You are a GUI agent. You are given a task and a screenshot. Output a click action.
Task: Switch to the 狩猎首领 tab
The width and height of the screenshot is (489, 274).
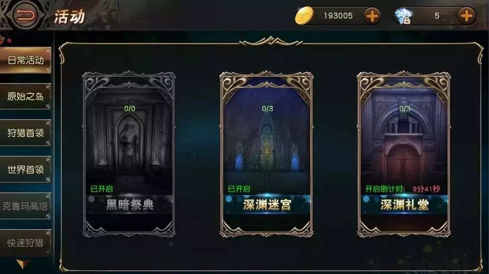pos(25,133)
